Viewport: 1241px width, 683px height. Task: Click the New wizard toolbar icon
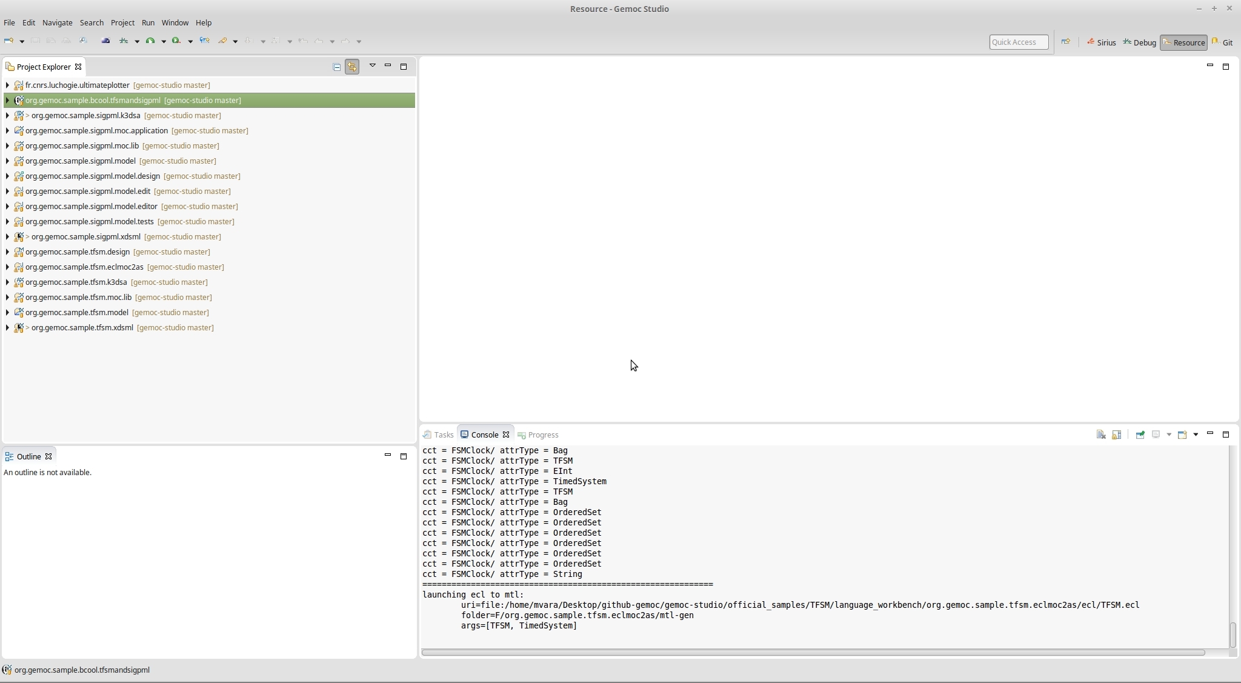pyautogui.click(x=8, y=41)
